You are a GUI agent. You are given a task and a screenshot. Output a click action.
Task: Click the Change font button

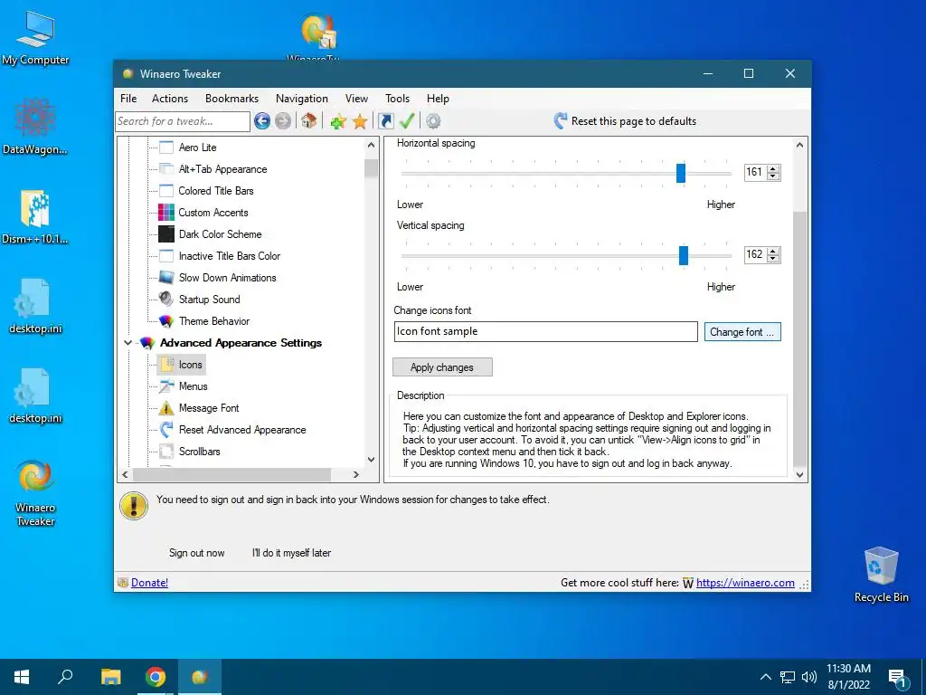742,331
